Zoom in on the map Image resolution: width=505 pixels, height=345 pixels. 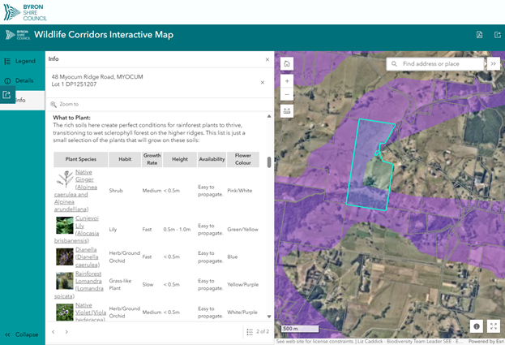[287, 81]
